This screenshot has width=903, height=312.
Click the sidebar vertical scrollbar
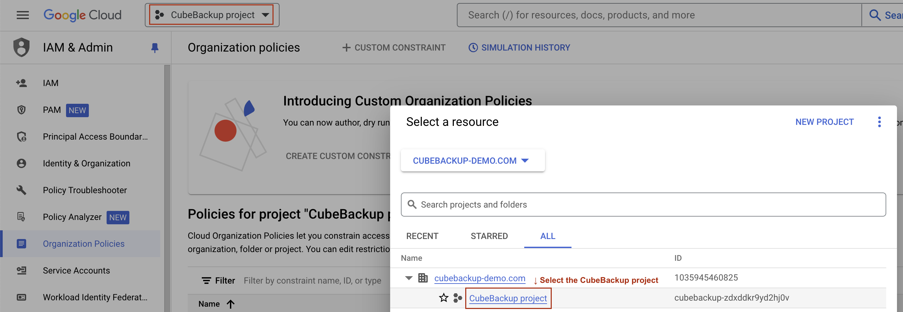click(167, 188)
